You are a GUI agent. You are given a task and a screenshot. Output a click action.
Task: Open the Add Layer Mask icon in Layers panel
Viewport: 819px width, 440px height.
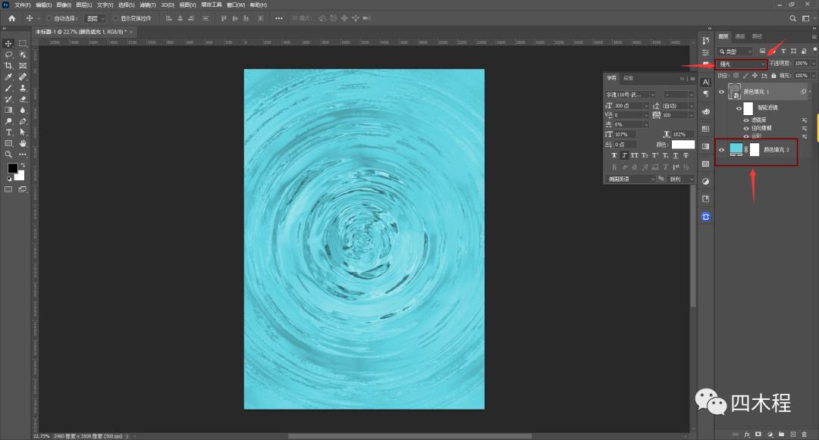[x=758, y=434]
